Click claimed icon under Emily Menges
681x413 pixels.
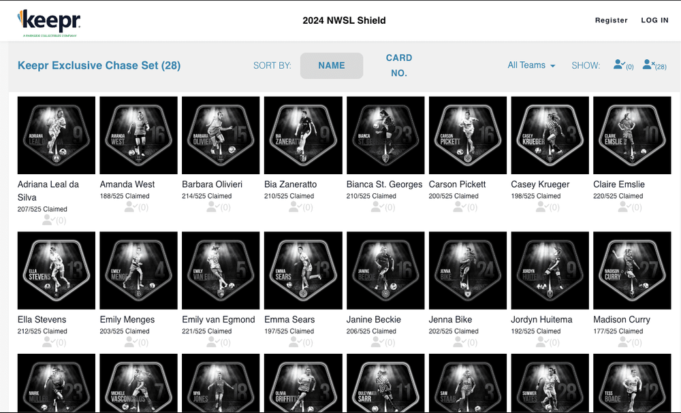(x=136, y=342)
